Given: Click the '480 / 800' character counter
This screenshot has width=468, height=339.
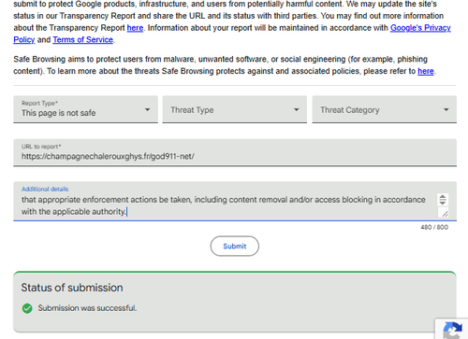Looking at the screenshot, I should [x=434, y=227].
